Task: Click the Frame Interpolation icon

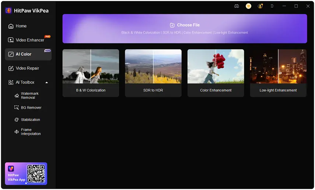Action: (17, 132)
